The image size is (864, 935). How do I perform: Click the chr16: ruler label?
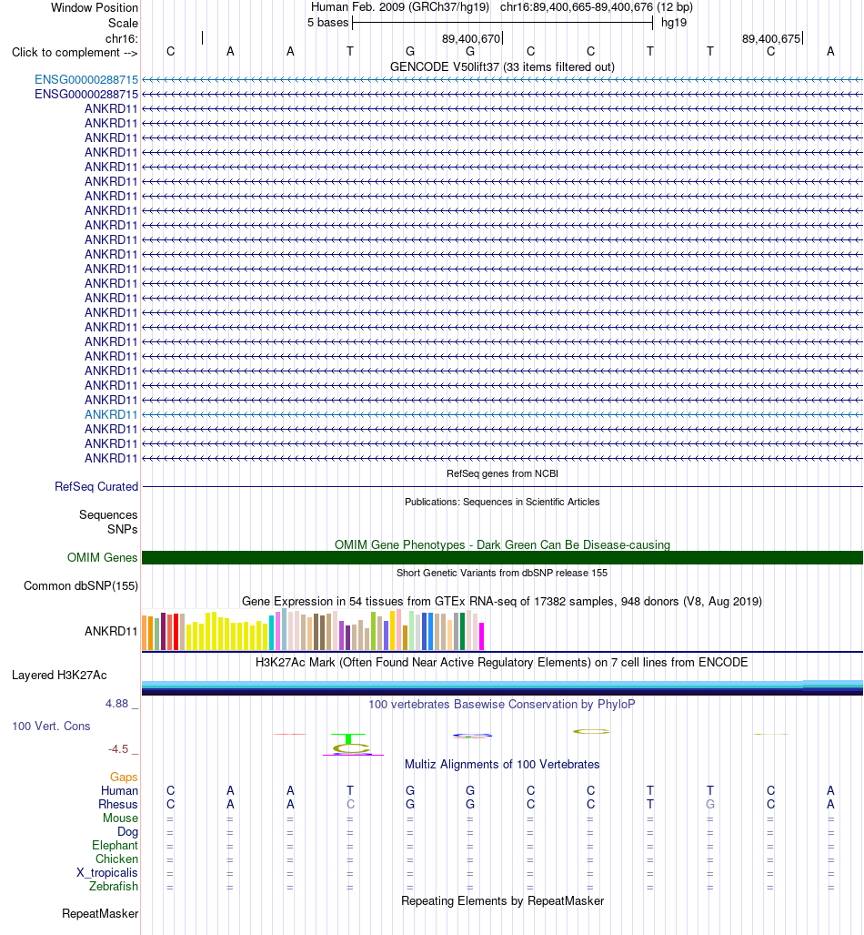(x=122, y=39)
